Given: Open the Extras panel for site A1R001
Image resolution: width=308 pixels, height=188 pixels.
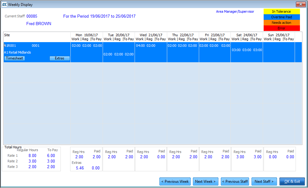Looking at the screenshot, I should click(60, 58).
